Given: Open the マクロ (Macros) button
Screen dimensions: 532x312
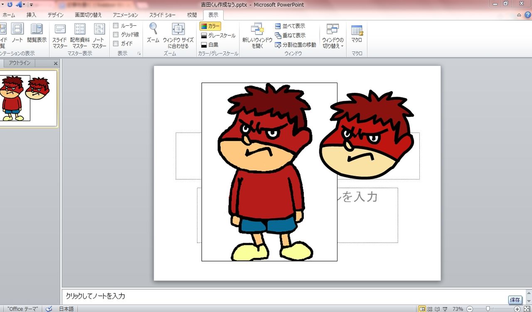Looking at the screenshot, I should [357, 33].
